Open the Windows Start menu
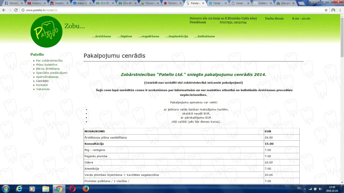Screen dimensions: 344x193 (5, 189)
